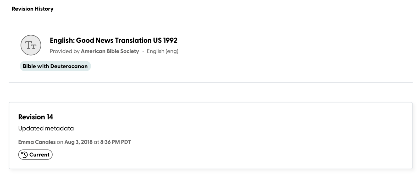Open the American Bible Society link
Viewport: 419px width, 175px height.
coord(110,51)
